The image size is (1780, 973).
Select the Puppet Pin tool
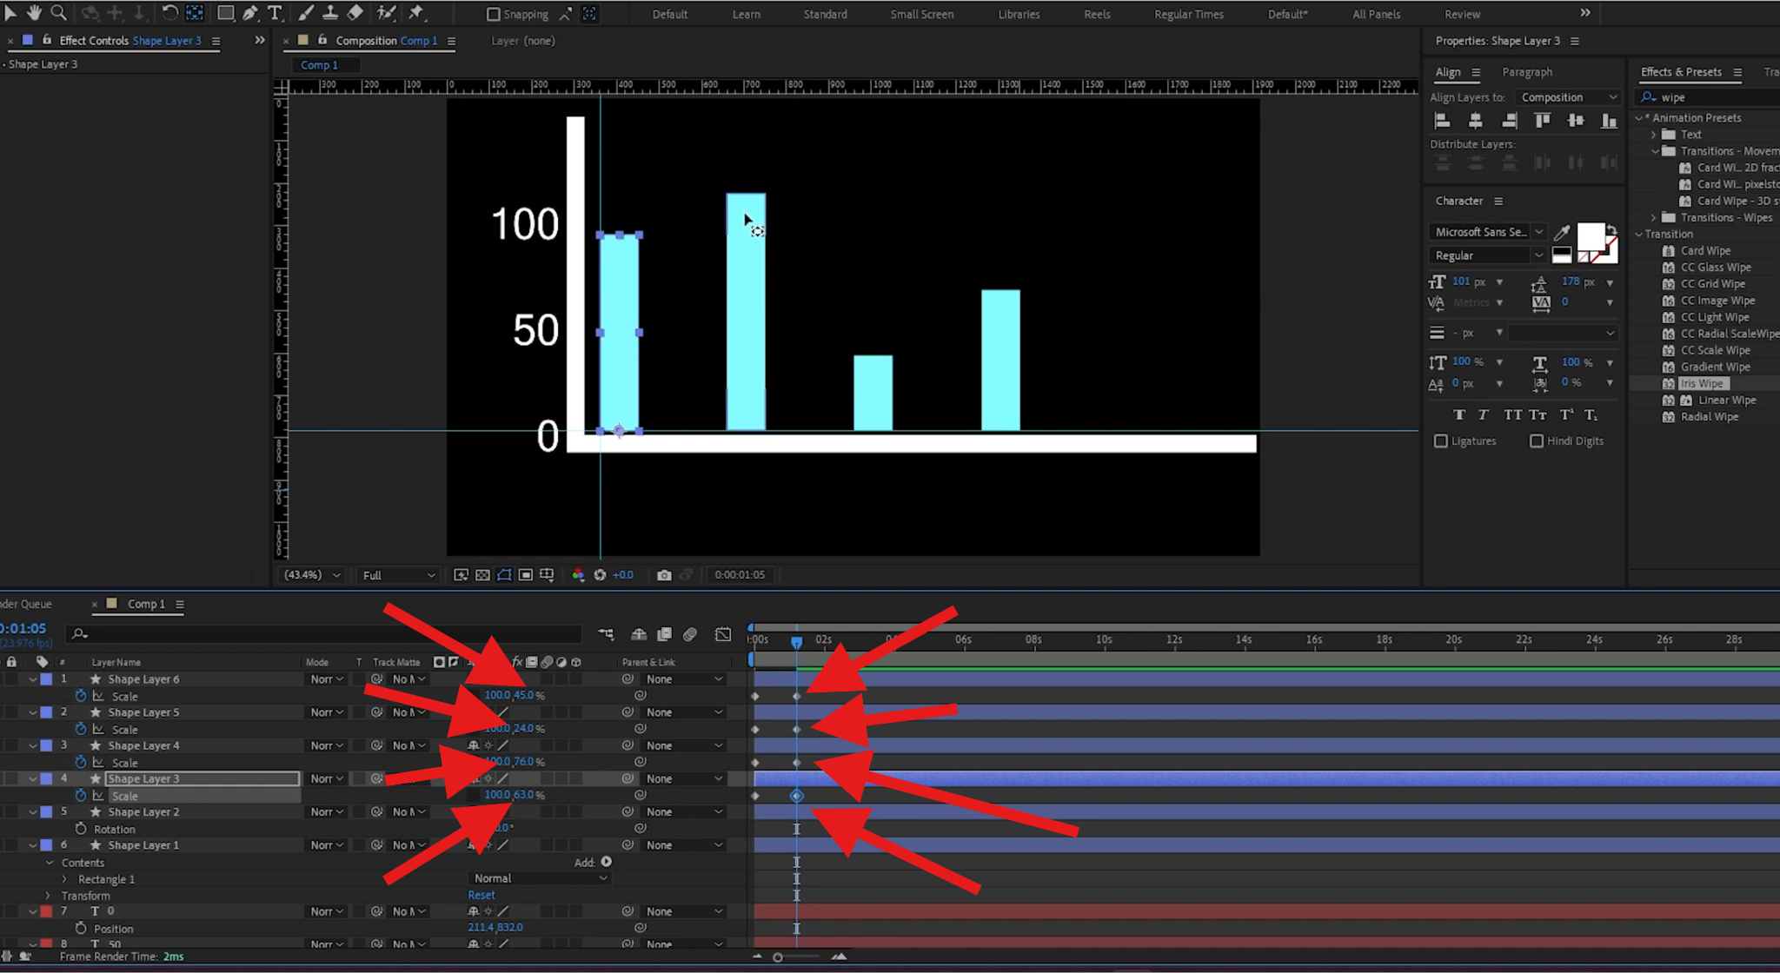416,13
